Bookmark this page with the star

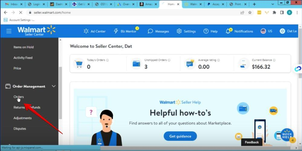250,12
